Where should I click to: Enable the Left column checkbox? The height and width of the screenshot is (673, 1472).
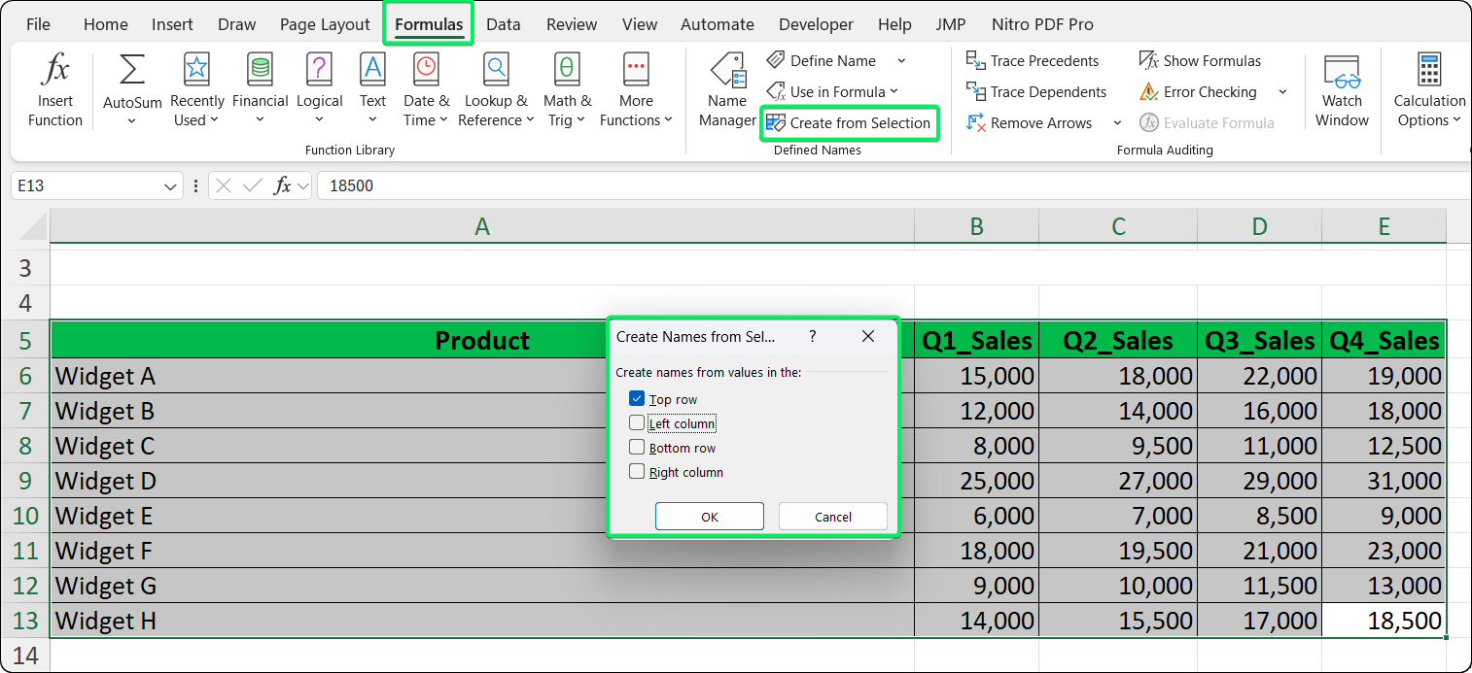(638, 422)
